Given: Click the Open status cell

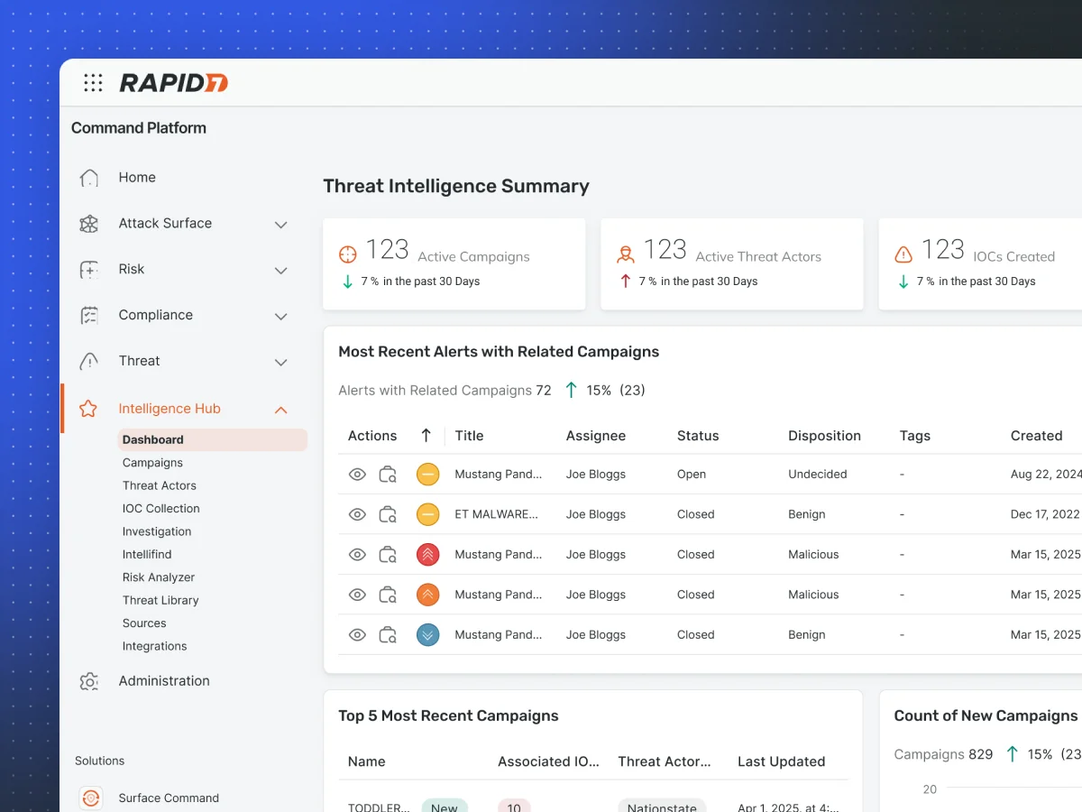Looking at the screenshot, I should pyautogui.click(x=692, y=475).
